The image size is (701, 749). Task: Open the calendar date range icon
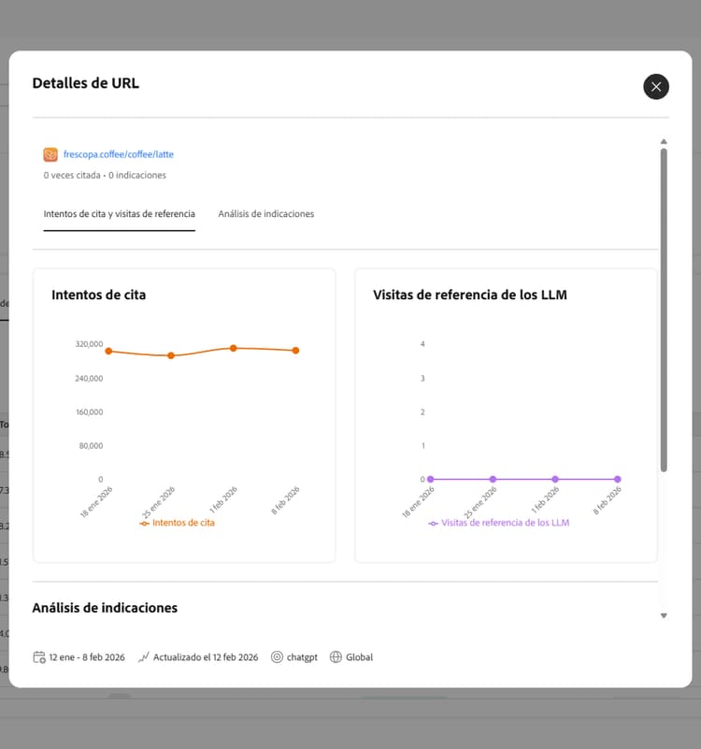point(37,656)
